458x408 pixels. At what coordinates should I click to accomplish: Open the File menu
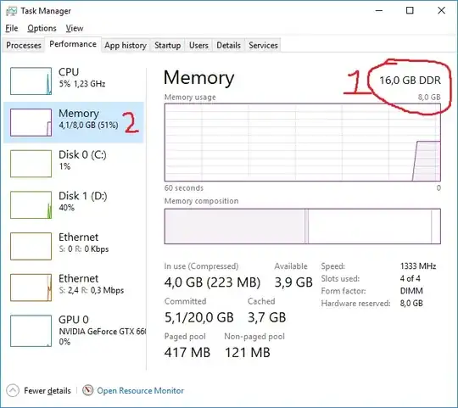pyautogui.click(x=12, y=28)
